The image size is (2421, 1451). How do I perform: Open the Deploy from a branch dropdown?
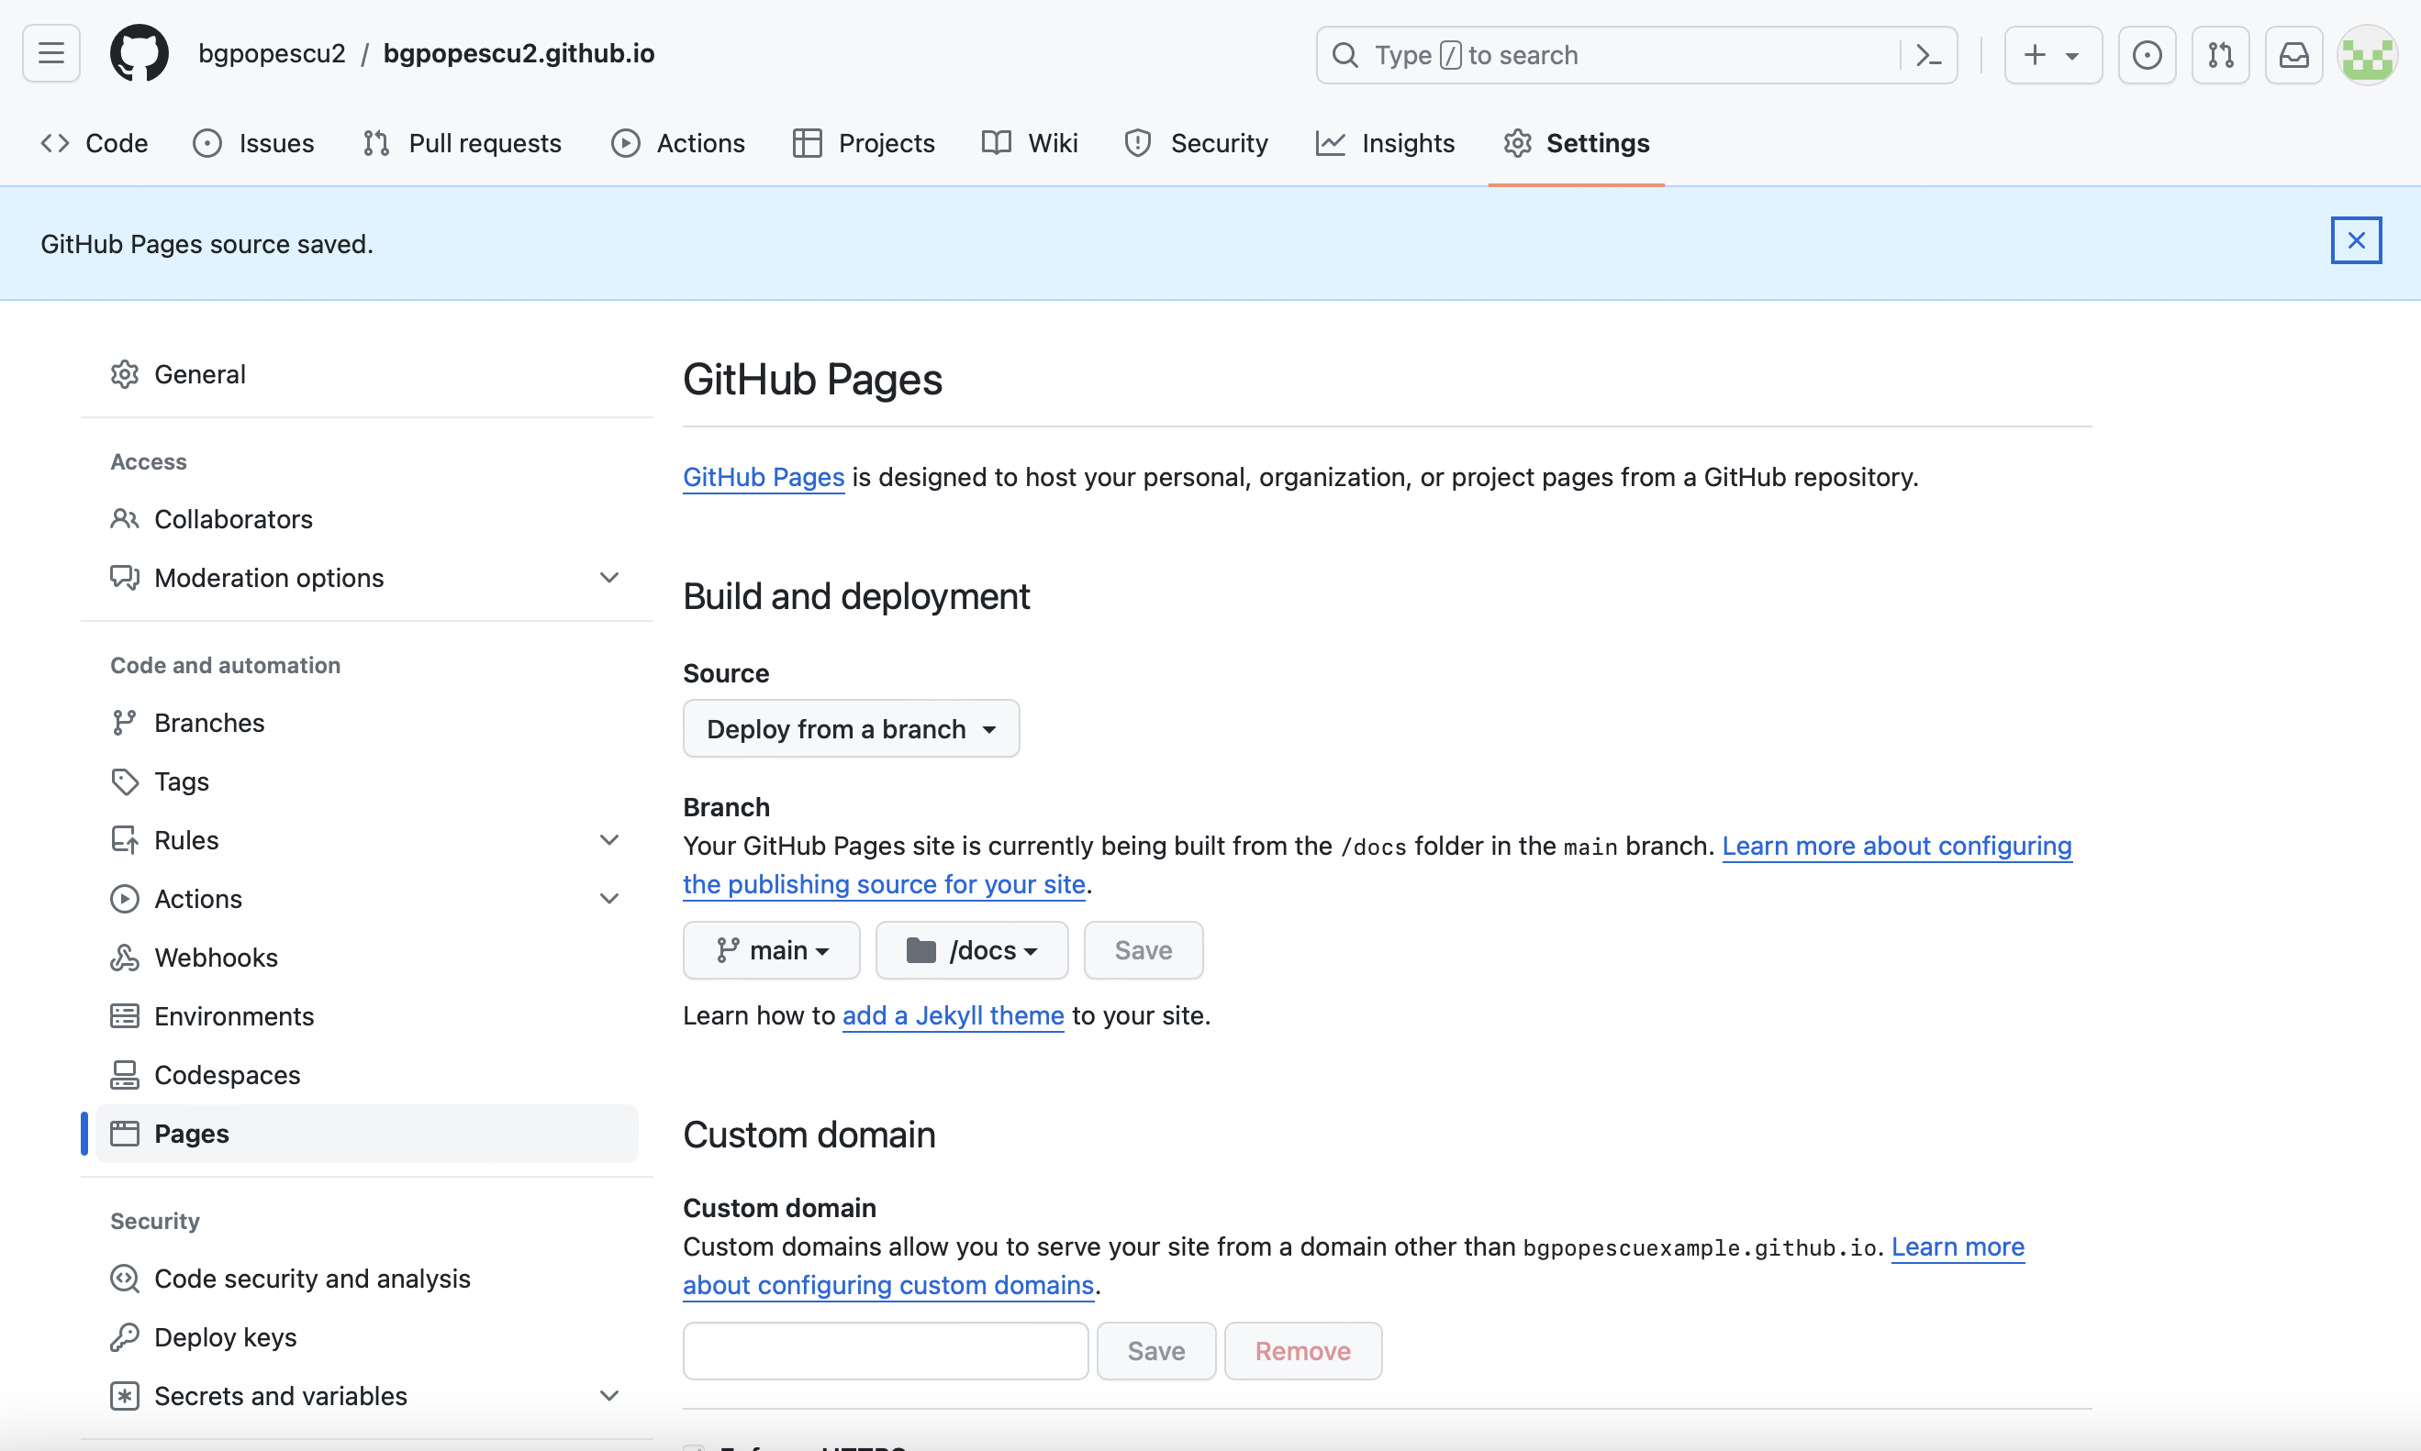click(x=850, y=728)
